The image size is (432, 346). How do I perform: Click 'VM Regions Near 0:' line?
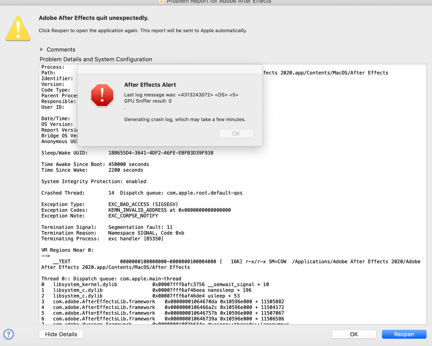tap(68, 250)
